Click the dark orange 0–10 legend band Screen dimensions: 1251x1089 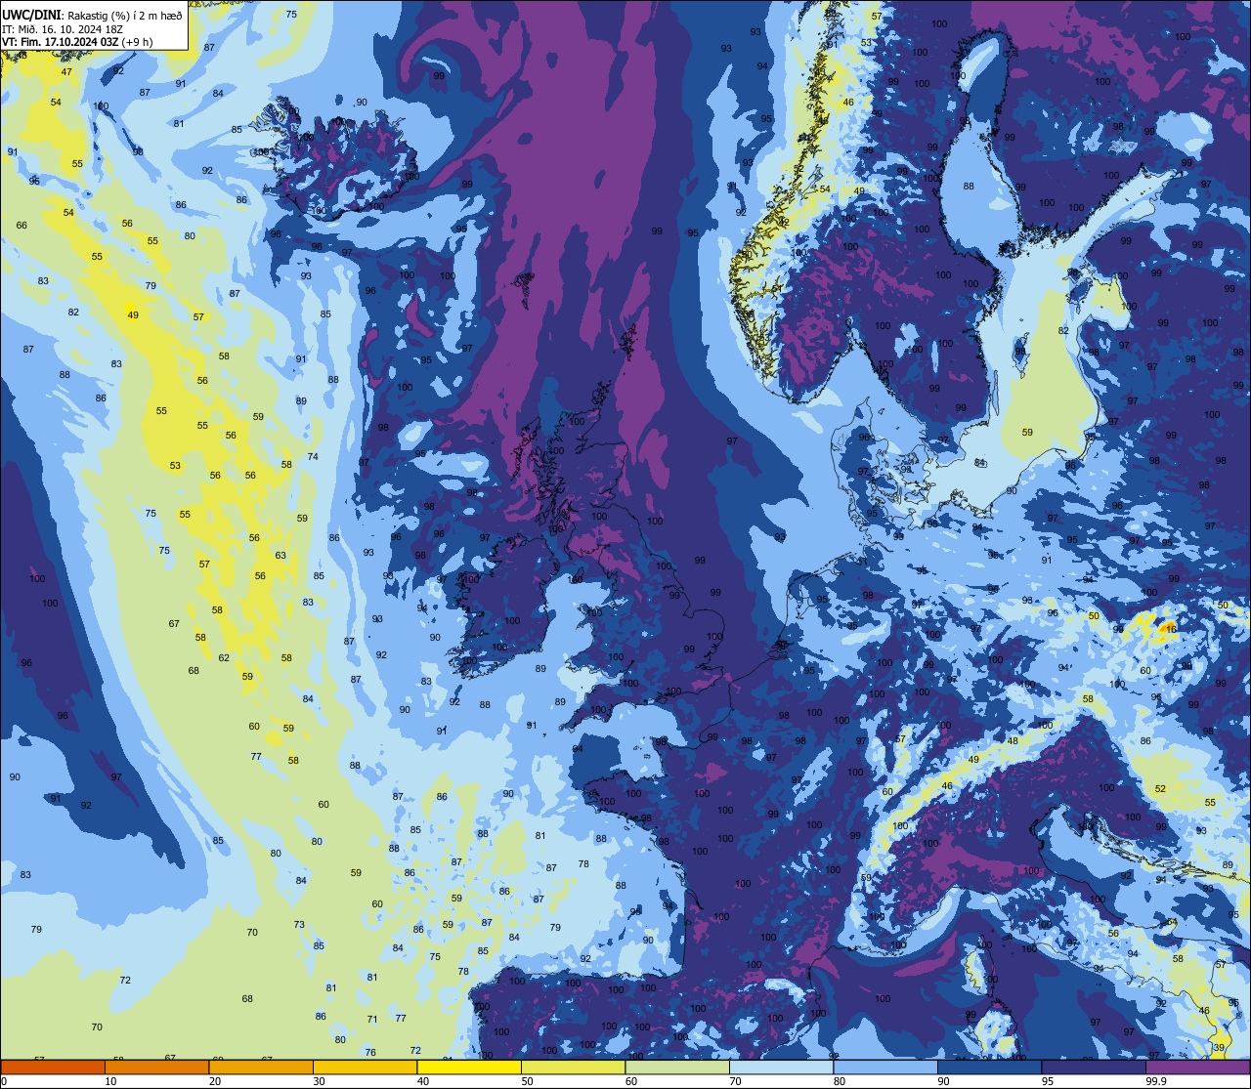click(x=53, y=1067)
